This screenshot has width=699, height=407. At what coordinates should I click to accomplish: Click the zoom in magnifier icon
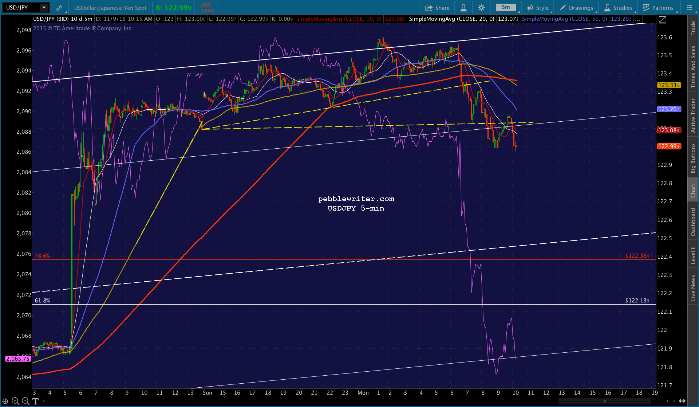coord(15,401)
